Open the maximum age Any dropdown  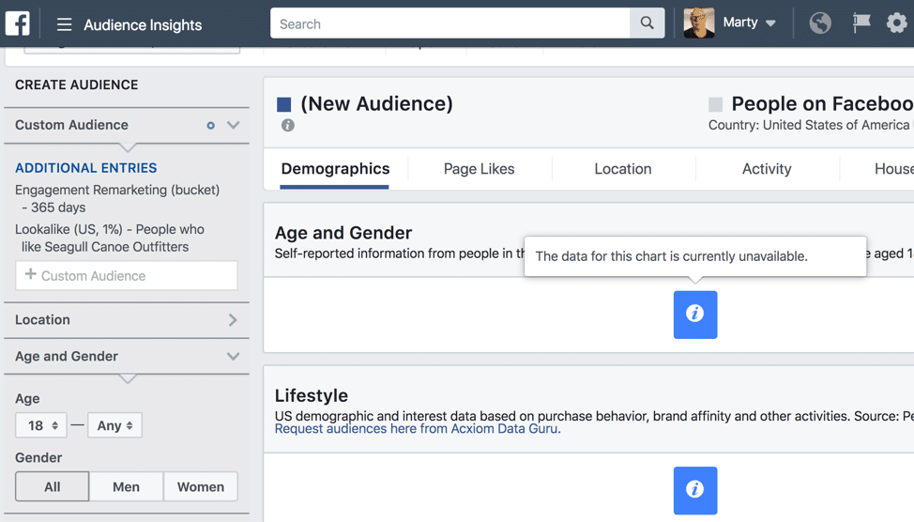(114, 425)
